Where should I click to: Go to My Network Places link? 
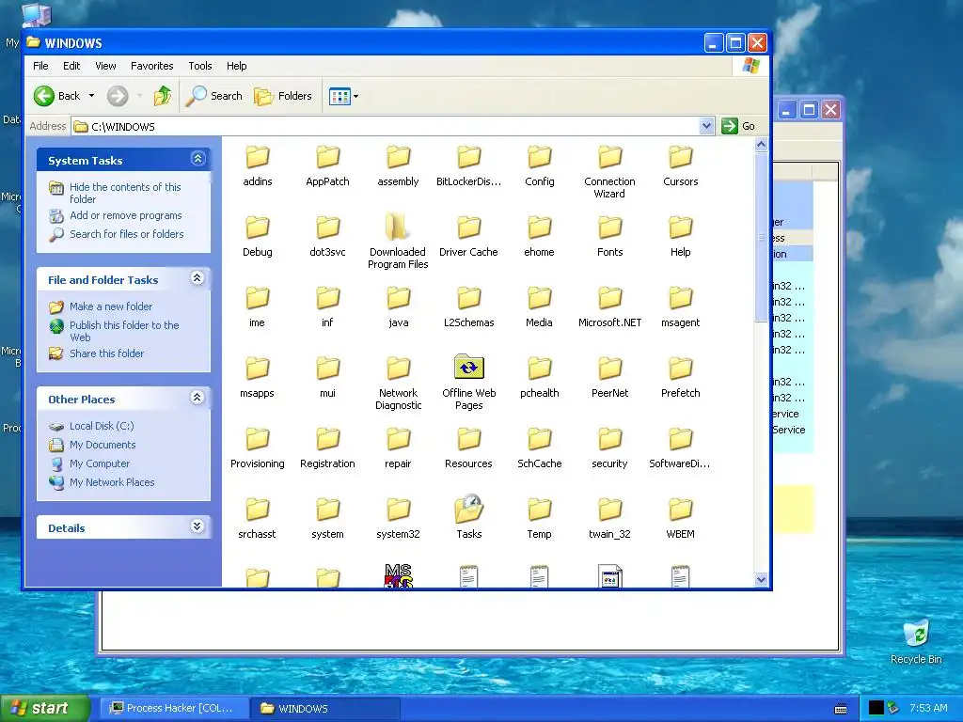point(112,482)
